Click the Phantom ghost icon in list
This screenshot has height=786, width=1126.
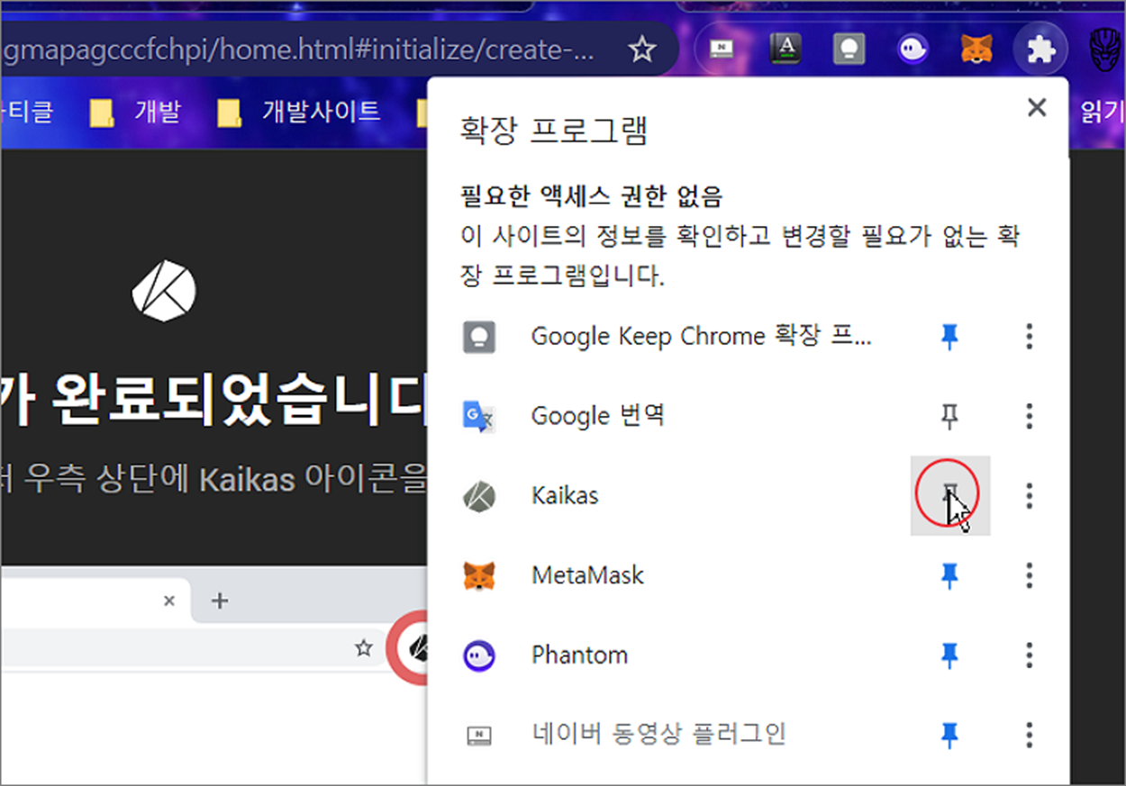(x=478, y=655)
